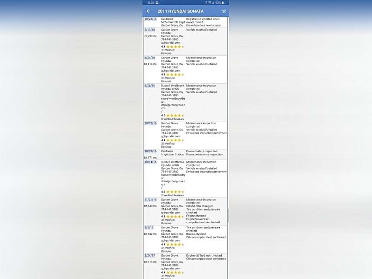The width and height of the screenshot is (372, 279).
Task: Select the 2011 HYUNDAI SONATA title
Action: pos(180,11)
